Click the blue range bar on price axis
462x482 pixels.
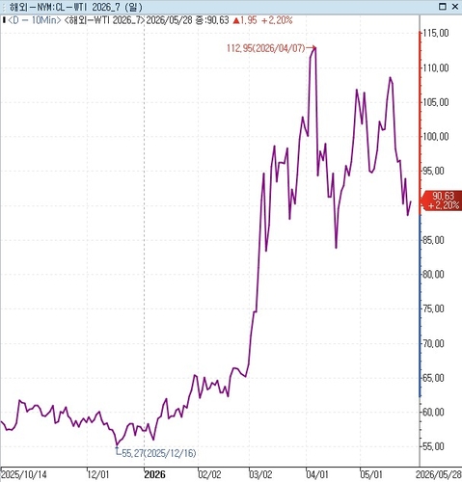coord(420,306)
